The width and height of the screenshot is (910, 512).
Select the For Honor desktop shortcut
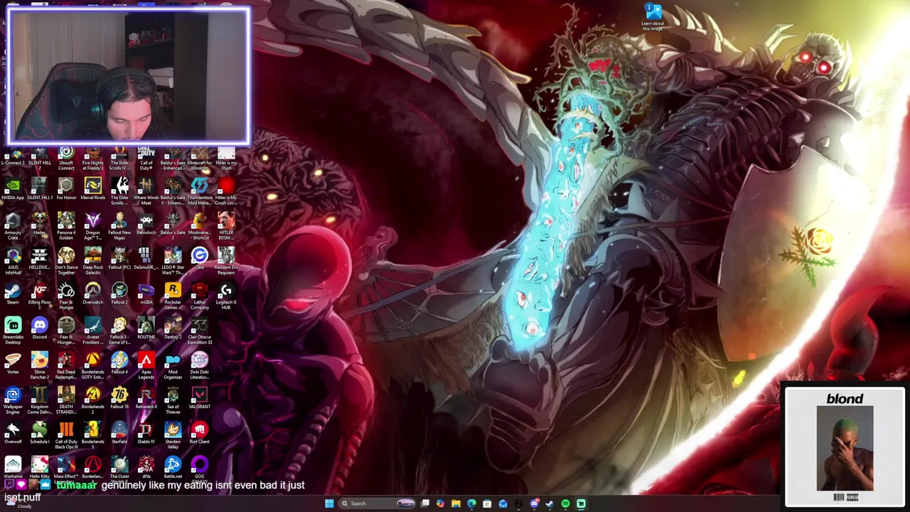click(x=66, y=190)
